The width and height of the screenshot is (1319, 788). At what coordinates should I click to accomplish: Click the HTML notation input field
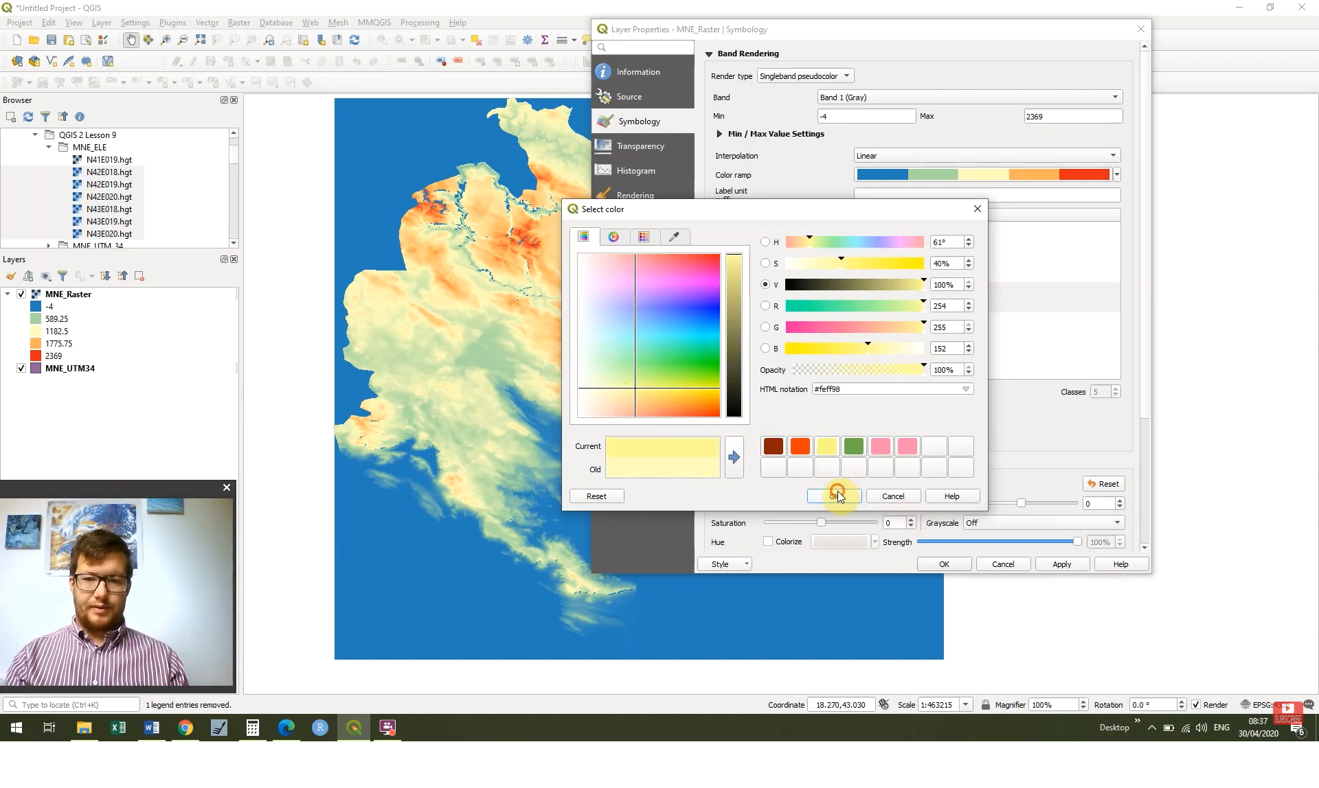[x=886, y=389]
